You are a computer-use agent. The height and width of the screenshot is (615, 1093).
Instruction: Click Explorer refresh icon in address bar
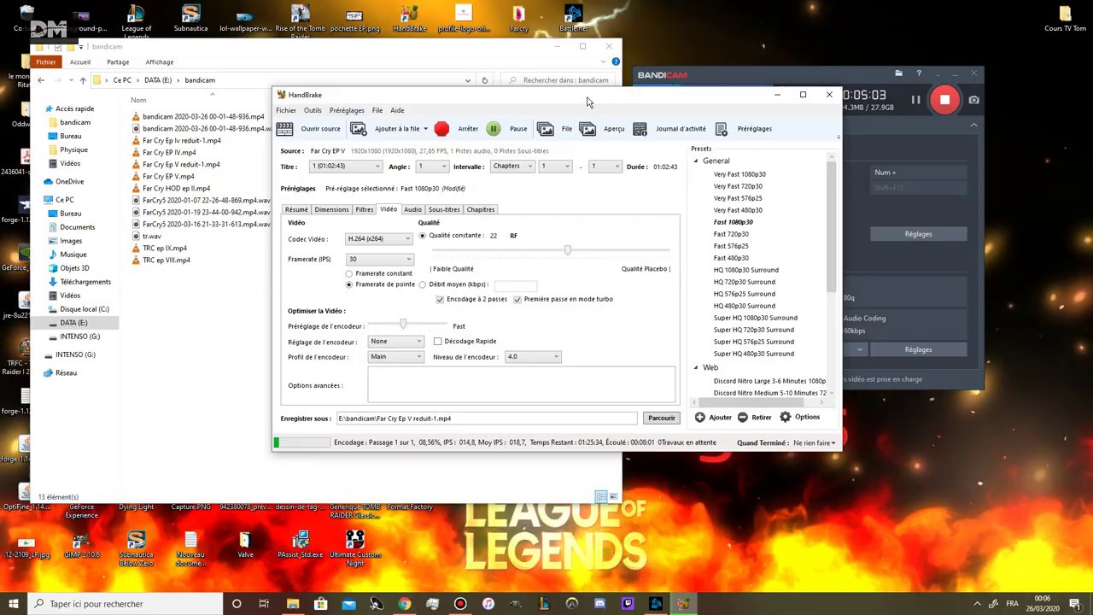click(x=484, y=80)
